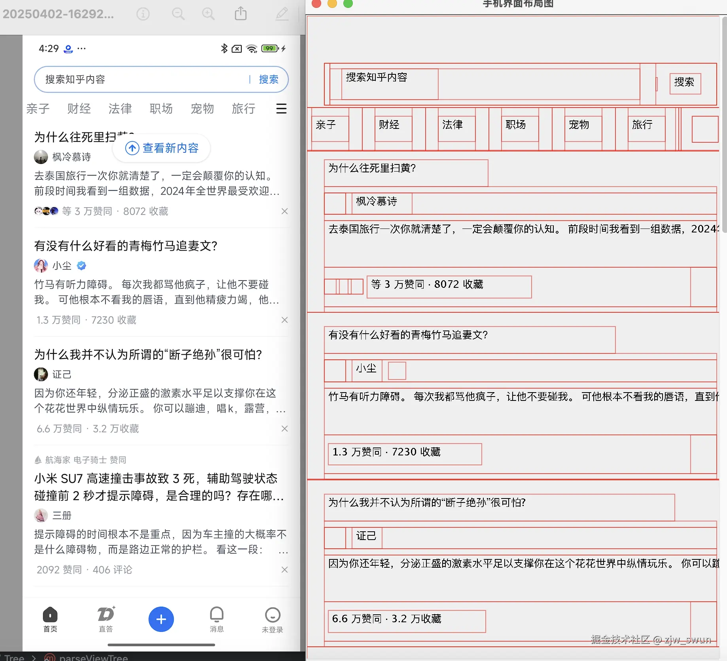Click the 4:29 clock in phone status bar
Screen dimensions: 727x661
(49, 49)
